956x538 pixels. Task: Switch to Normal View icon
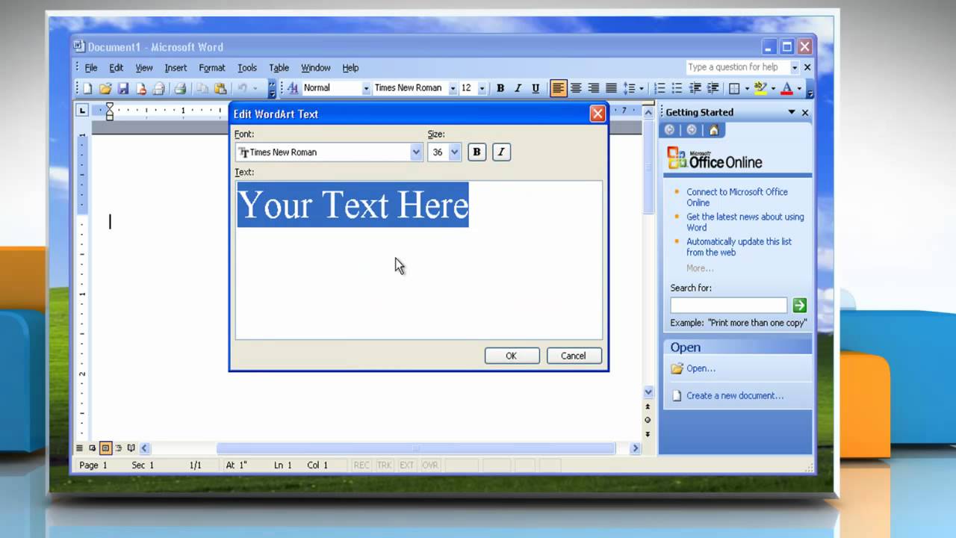(x=79, y=448)
